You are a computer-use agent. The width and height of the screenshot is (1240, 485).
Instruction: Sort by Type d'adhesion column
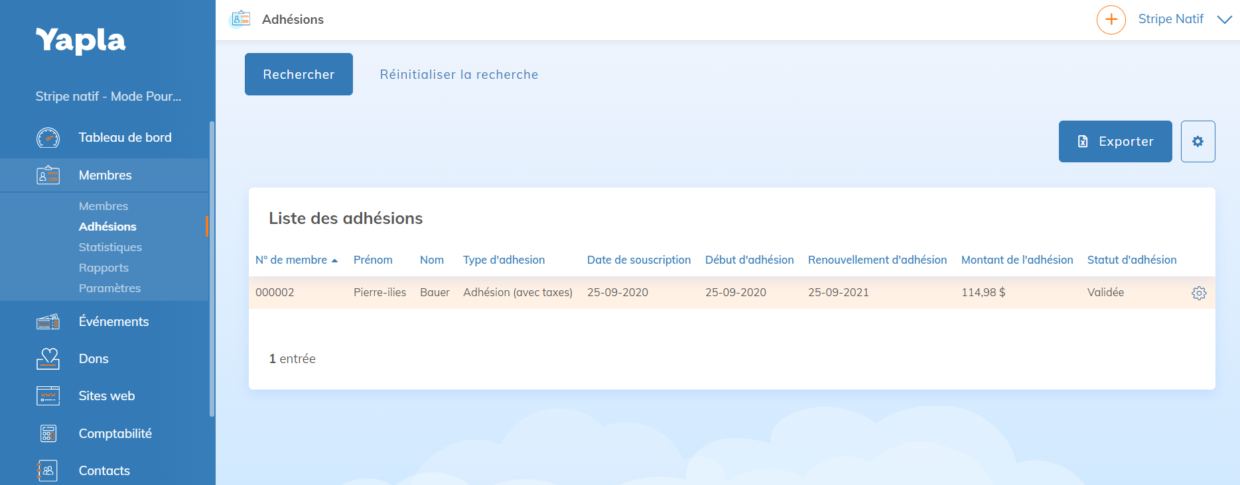click(504, 260)
